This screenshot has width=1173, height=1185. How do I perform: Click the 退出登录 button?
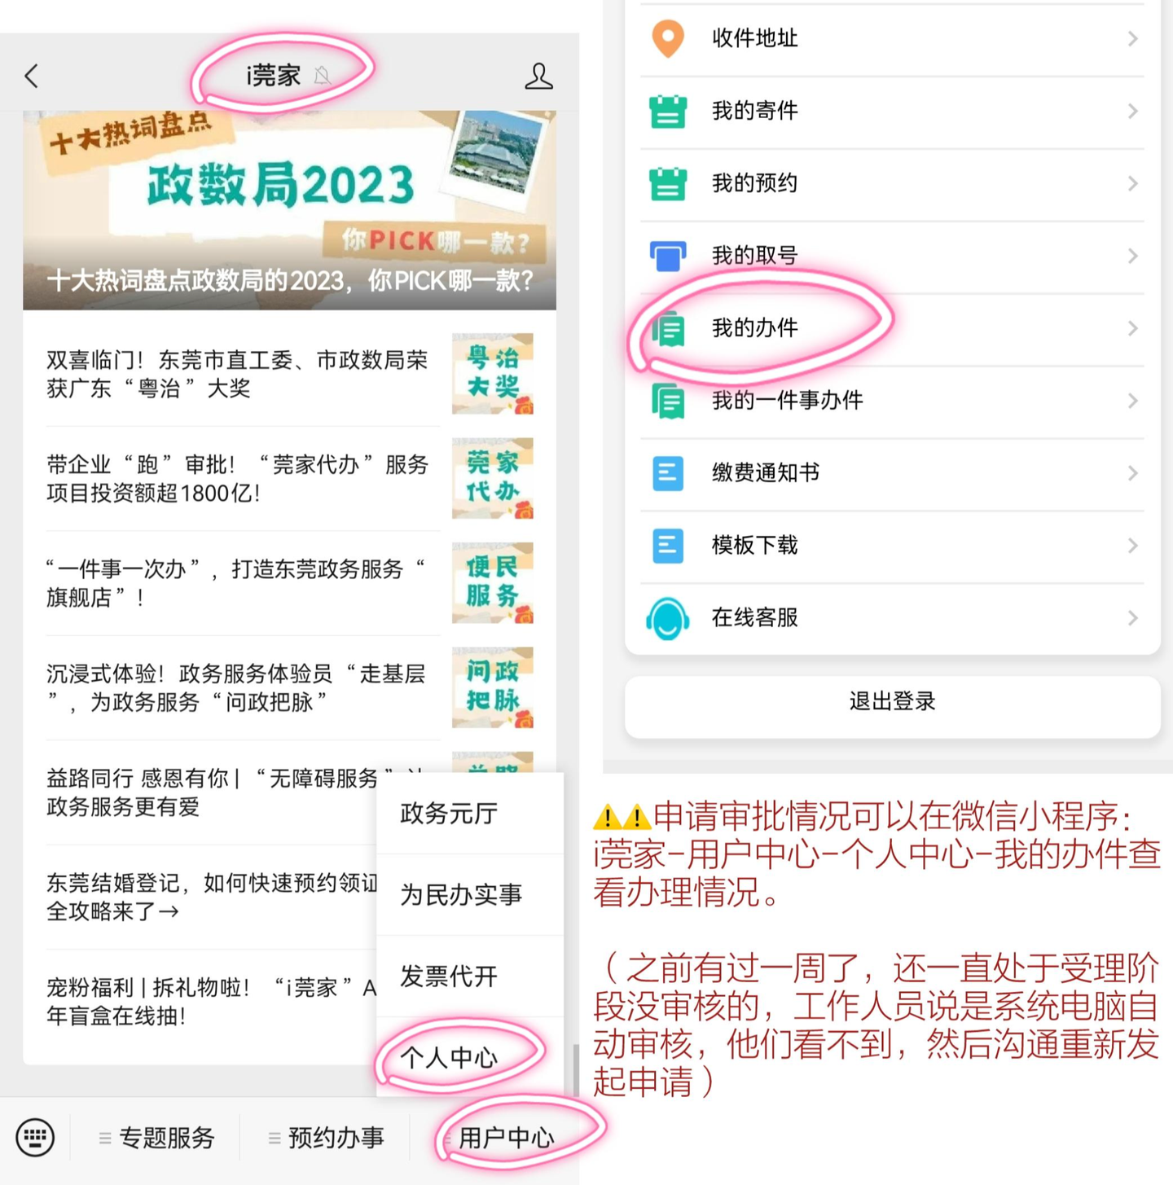point(892,702)
